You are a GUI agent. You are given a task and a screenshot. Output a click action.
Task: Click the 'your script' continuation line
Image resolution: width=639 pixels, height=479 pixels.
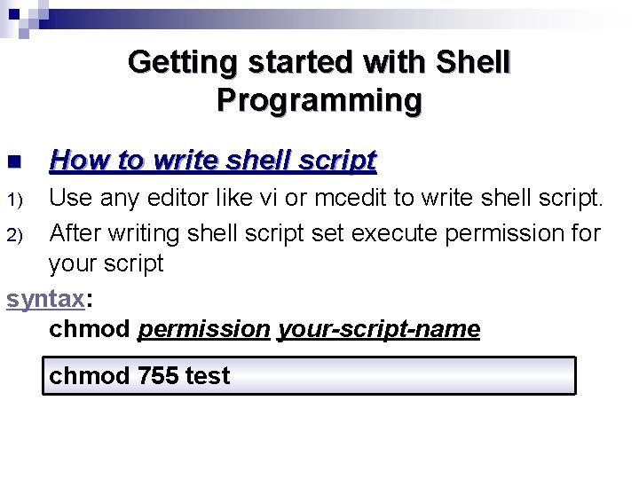coord(106,264)
